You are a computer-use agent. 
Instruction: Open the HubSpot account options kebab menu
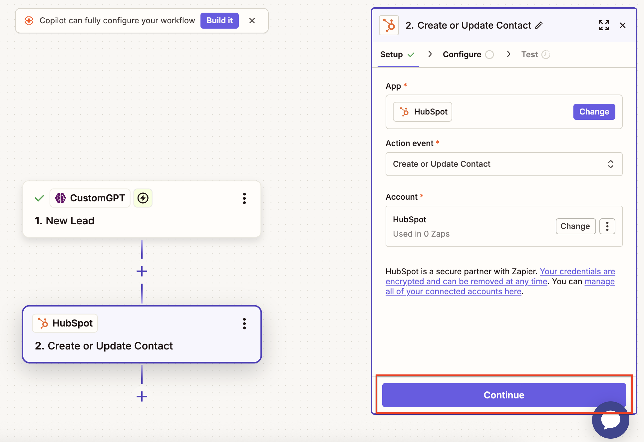click(607, 226)
